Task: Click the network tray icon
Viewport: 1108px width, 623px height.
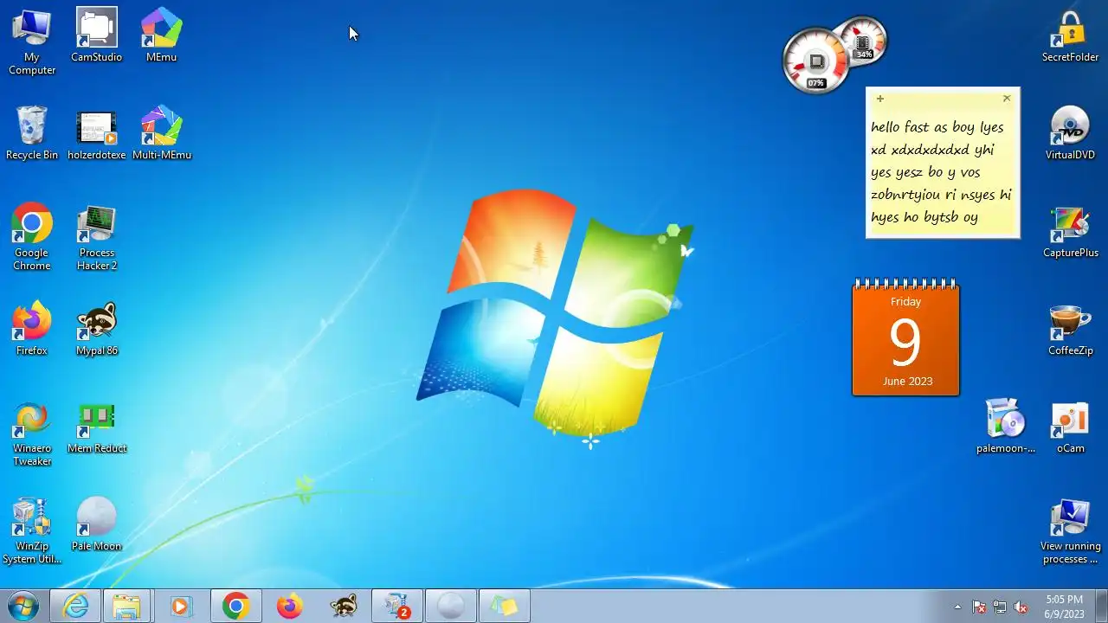Action: 1000,607
